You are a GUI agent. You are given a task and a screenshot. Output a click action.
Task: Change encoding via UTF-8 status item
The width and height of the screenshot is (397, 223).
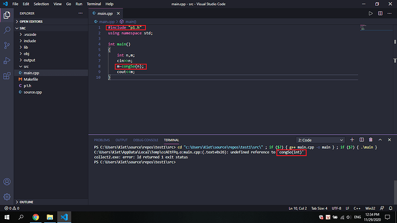(x=337, y=208)
